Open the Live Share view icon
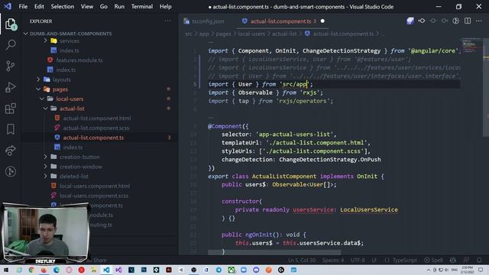The width and height of the screenshot is (489, 275). [x=10, y=150]
